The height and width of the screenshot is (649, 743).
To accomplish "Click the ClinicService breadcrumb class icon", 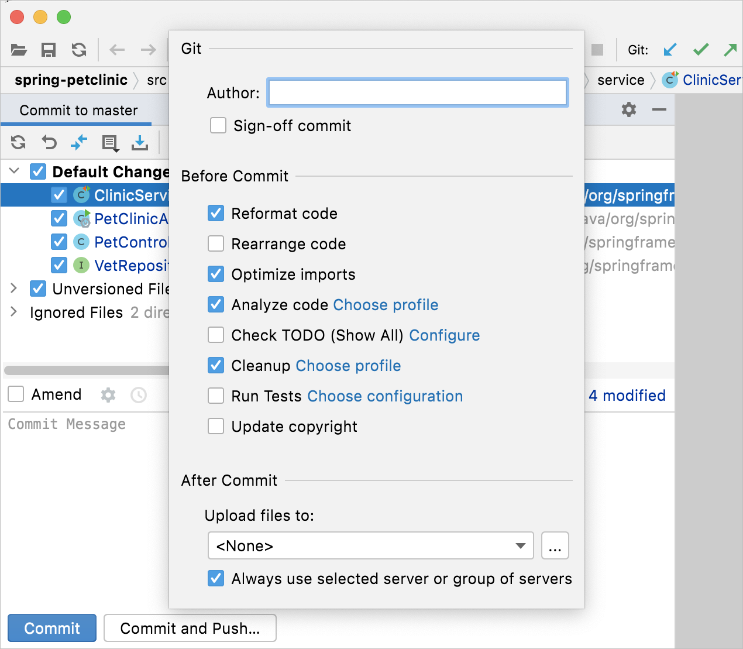I will (670, 80).
